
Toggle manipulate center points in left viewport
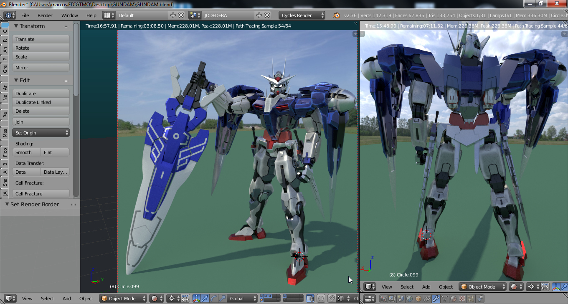[x=185, y=299]
